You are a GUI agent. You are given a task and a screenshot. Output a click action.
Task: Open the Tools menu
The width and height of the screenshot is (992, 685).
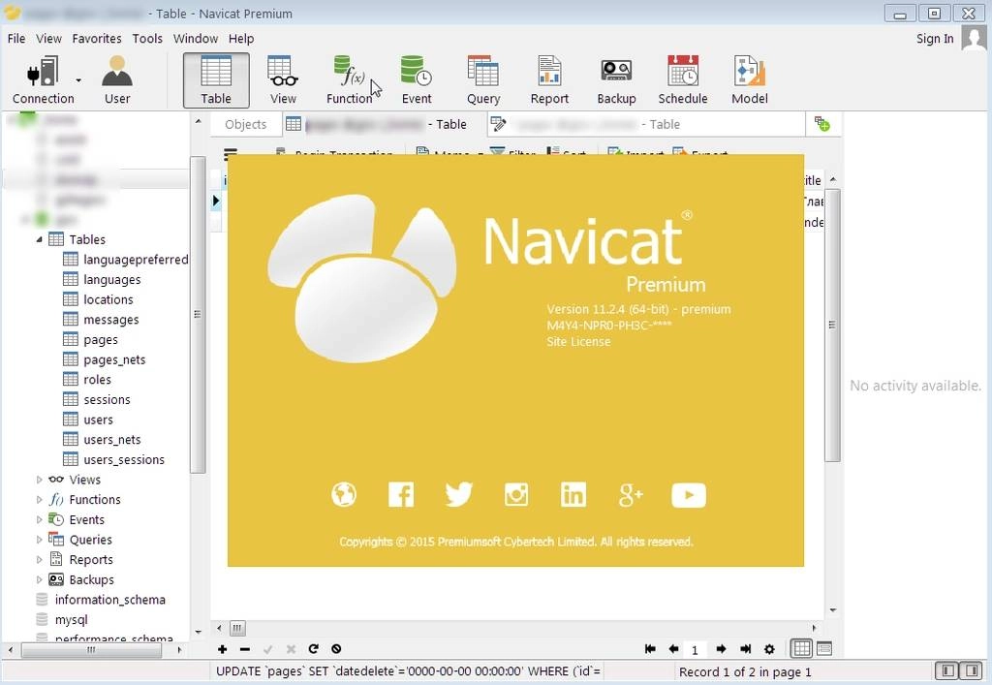tap(147, 39)
